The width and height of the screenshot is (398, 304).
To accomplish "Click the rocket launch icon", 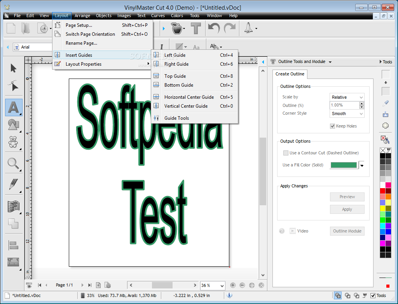I will (248, 28).
